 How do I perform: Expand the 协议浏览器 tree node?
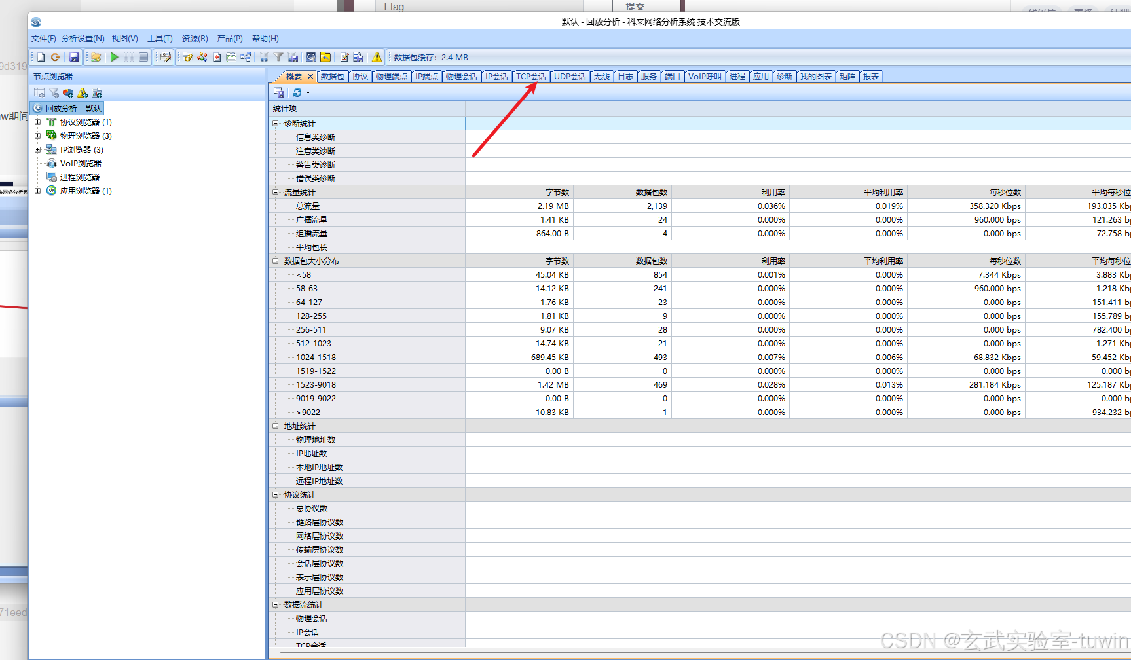(x=37, y=122)
